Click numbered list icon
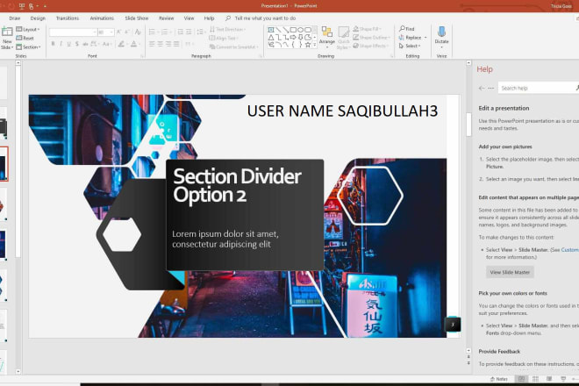Screen dimensions: 579x386 click(x=165, y=32)
